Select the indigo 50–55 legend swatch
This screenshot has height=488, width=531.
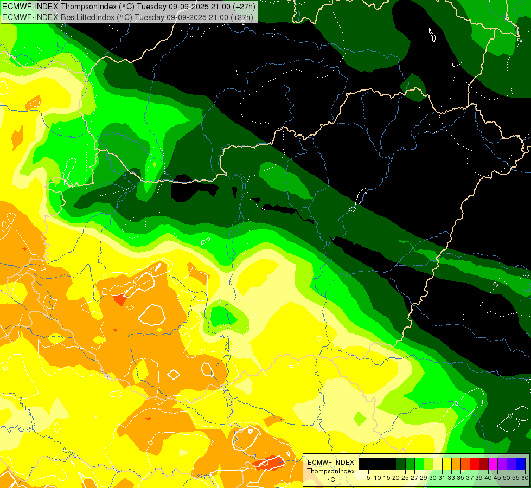[x=511, y=464]
